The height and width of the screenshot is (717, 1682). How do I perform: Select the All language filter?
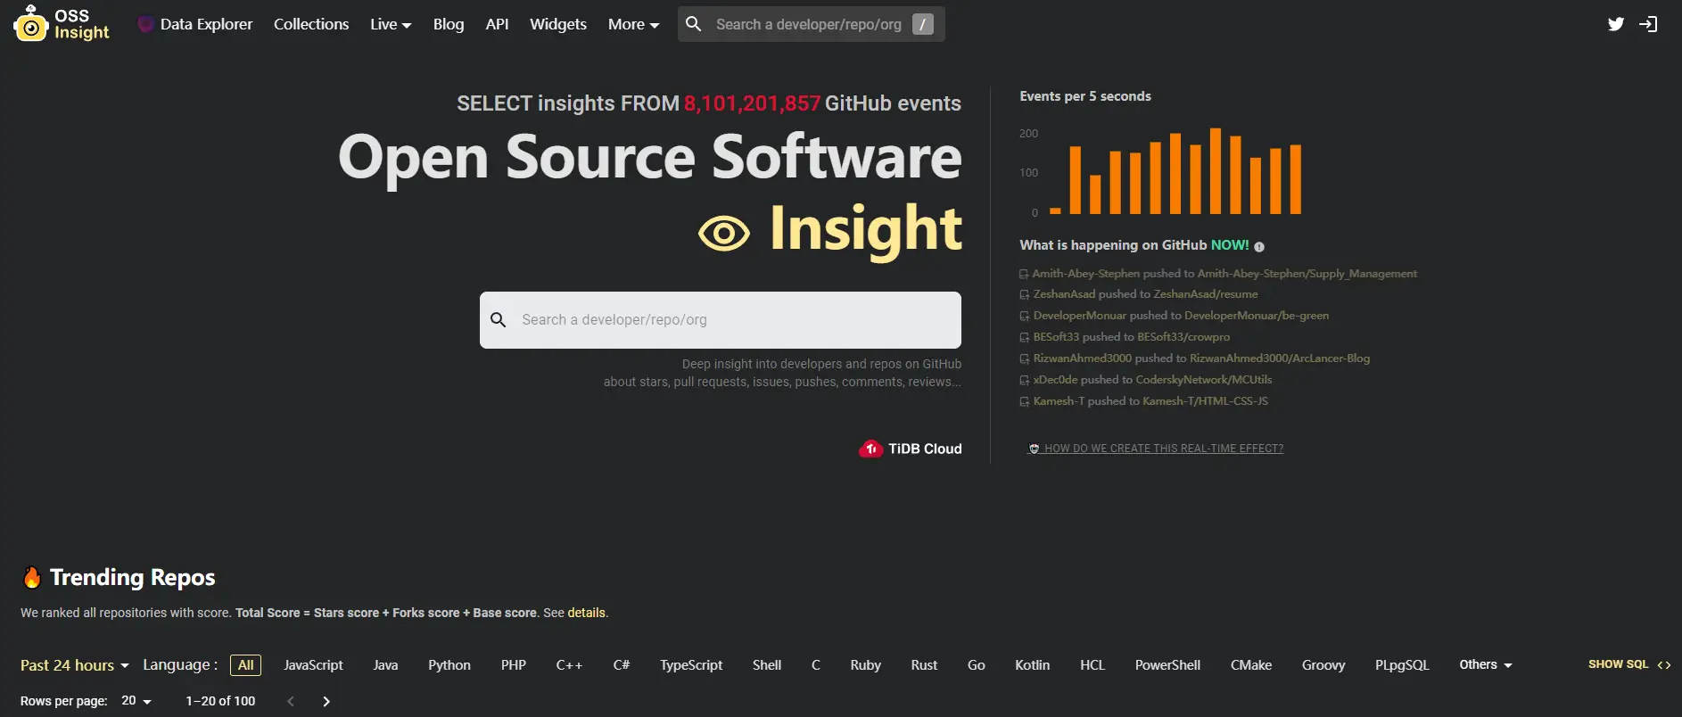[245, 665]
